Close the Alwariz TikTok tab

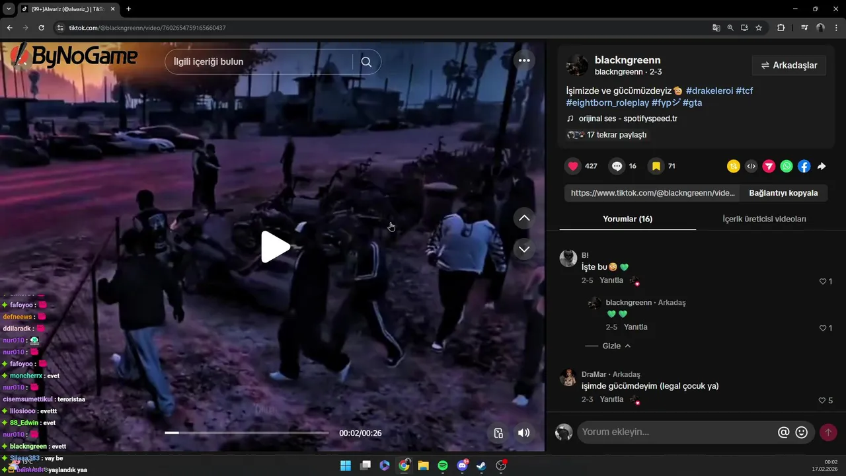point(112,9)
